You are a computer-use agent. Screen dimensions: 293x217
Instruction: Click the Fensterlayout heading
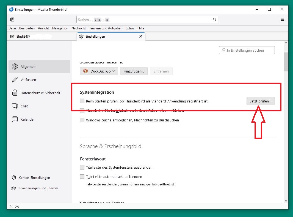click(93, 159)
